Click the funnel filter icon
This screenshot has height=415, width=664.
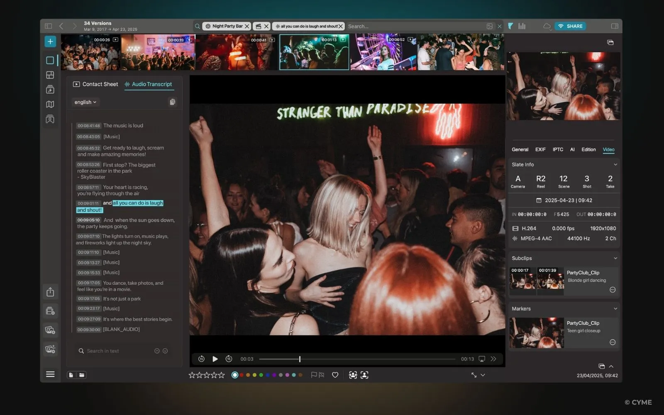point(511,26)
